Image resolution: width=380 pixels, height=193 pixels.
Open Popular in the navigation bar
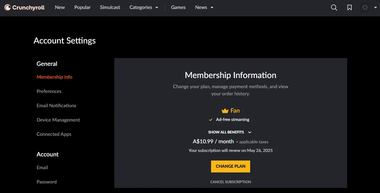coord(82,7)
